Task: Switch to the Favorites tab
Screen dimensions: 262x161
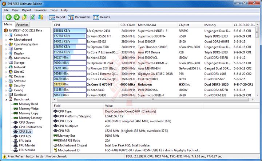Action: click(22, 25)
